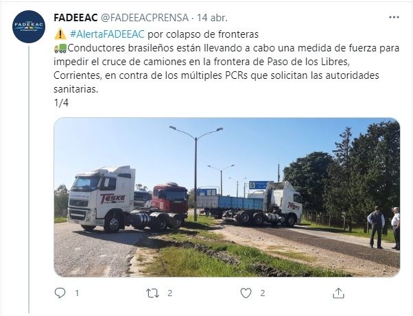This screenshot has width=413, height=316.
Task: Open the #AlertaFADEEAC hashtag link
Action: [x=107, y=34]
